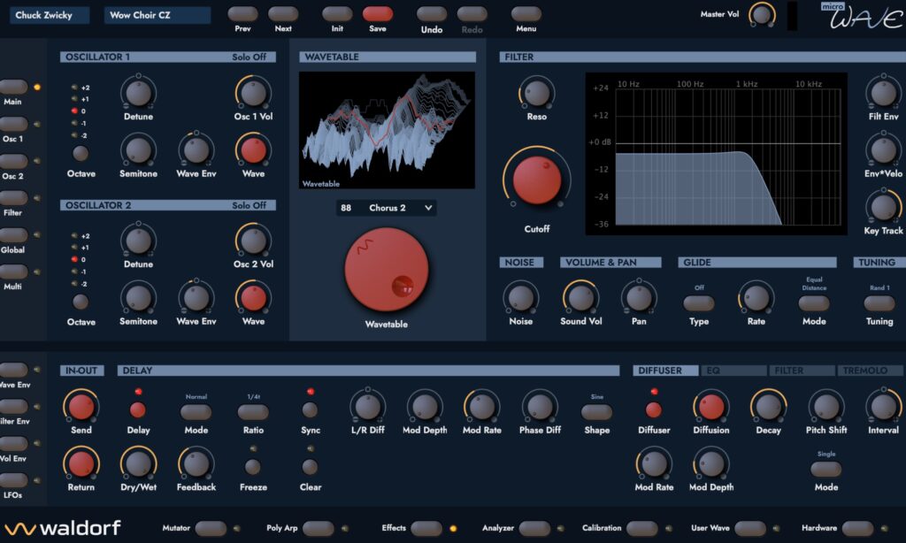The height and width of the screenshot is (543, 906).
Task: Toggle the red Delay on/off button
Action: pyautogui.click(x=138, y=410)
